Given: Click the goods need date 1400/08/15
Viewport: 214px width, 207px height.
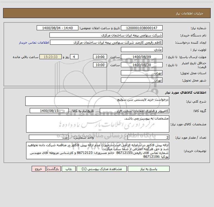Looking at the screenshot, I should point(49,111).
